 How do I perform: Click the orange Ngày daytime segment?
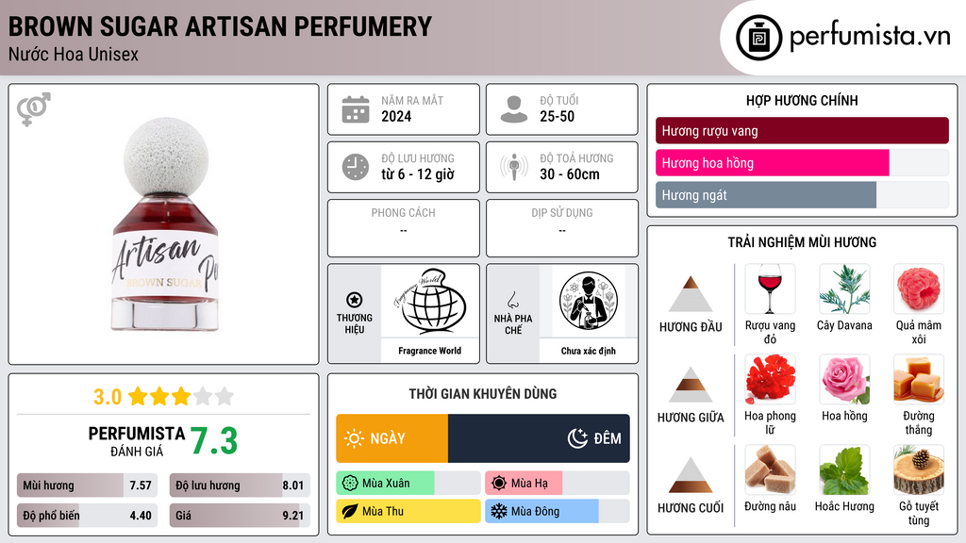[391, 438]
